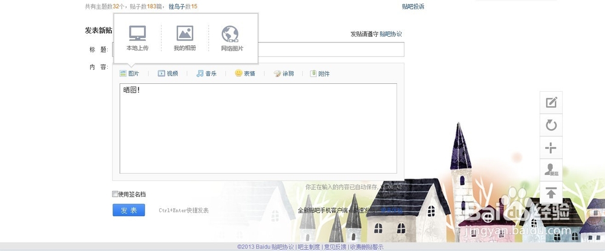Viewport: 605px width, 251px height.
Task: Open 贴吧协议 in the footer
Action: tap(283, 247)
